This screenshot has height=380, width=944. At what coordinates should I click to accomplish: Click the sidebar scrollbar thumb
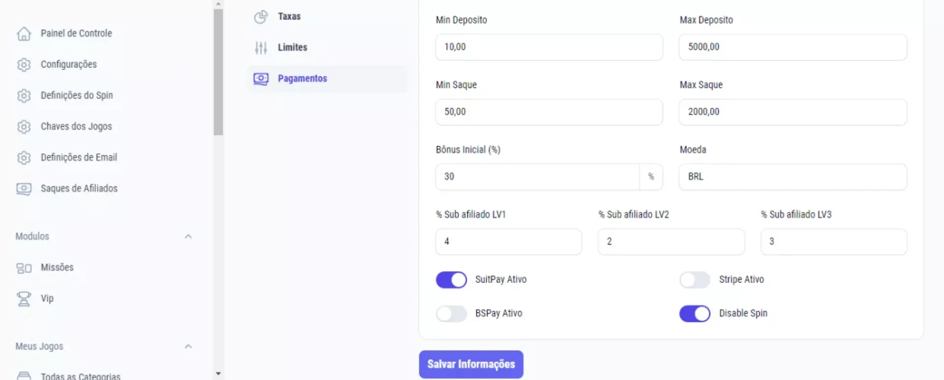218,72
